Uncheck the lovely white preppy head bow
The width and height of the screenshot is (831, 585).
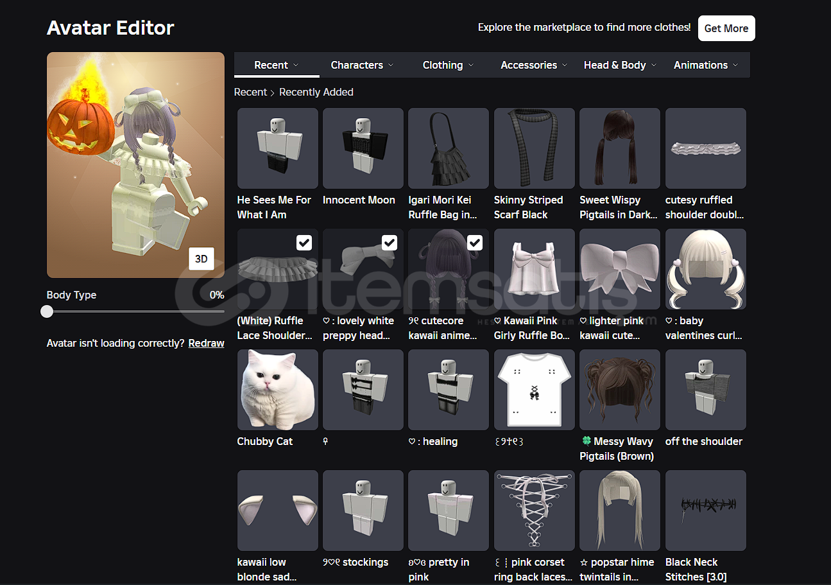pyautogui.click(x=390, y=242)
